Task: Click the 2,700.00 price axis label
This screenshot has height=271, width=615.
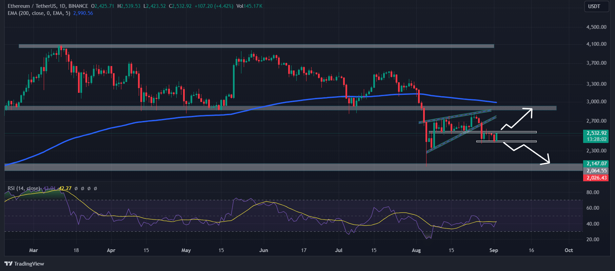Action: 596,121
